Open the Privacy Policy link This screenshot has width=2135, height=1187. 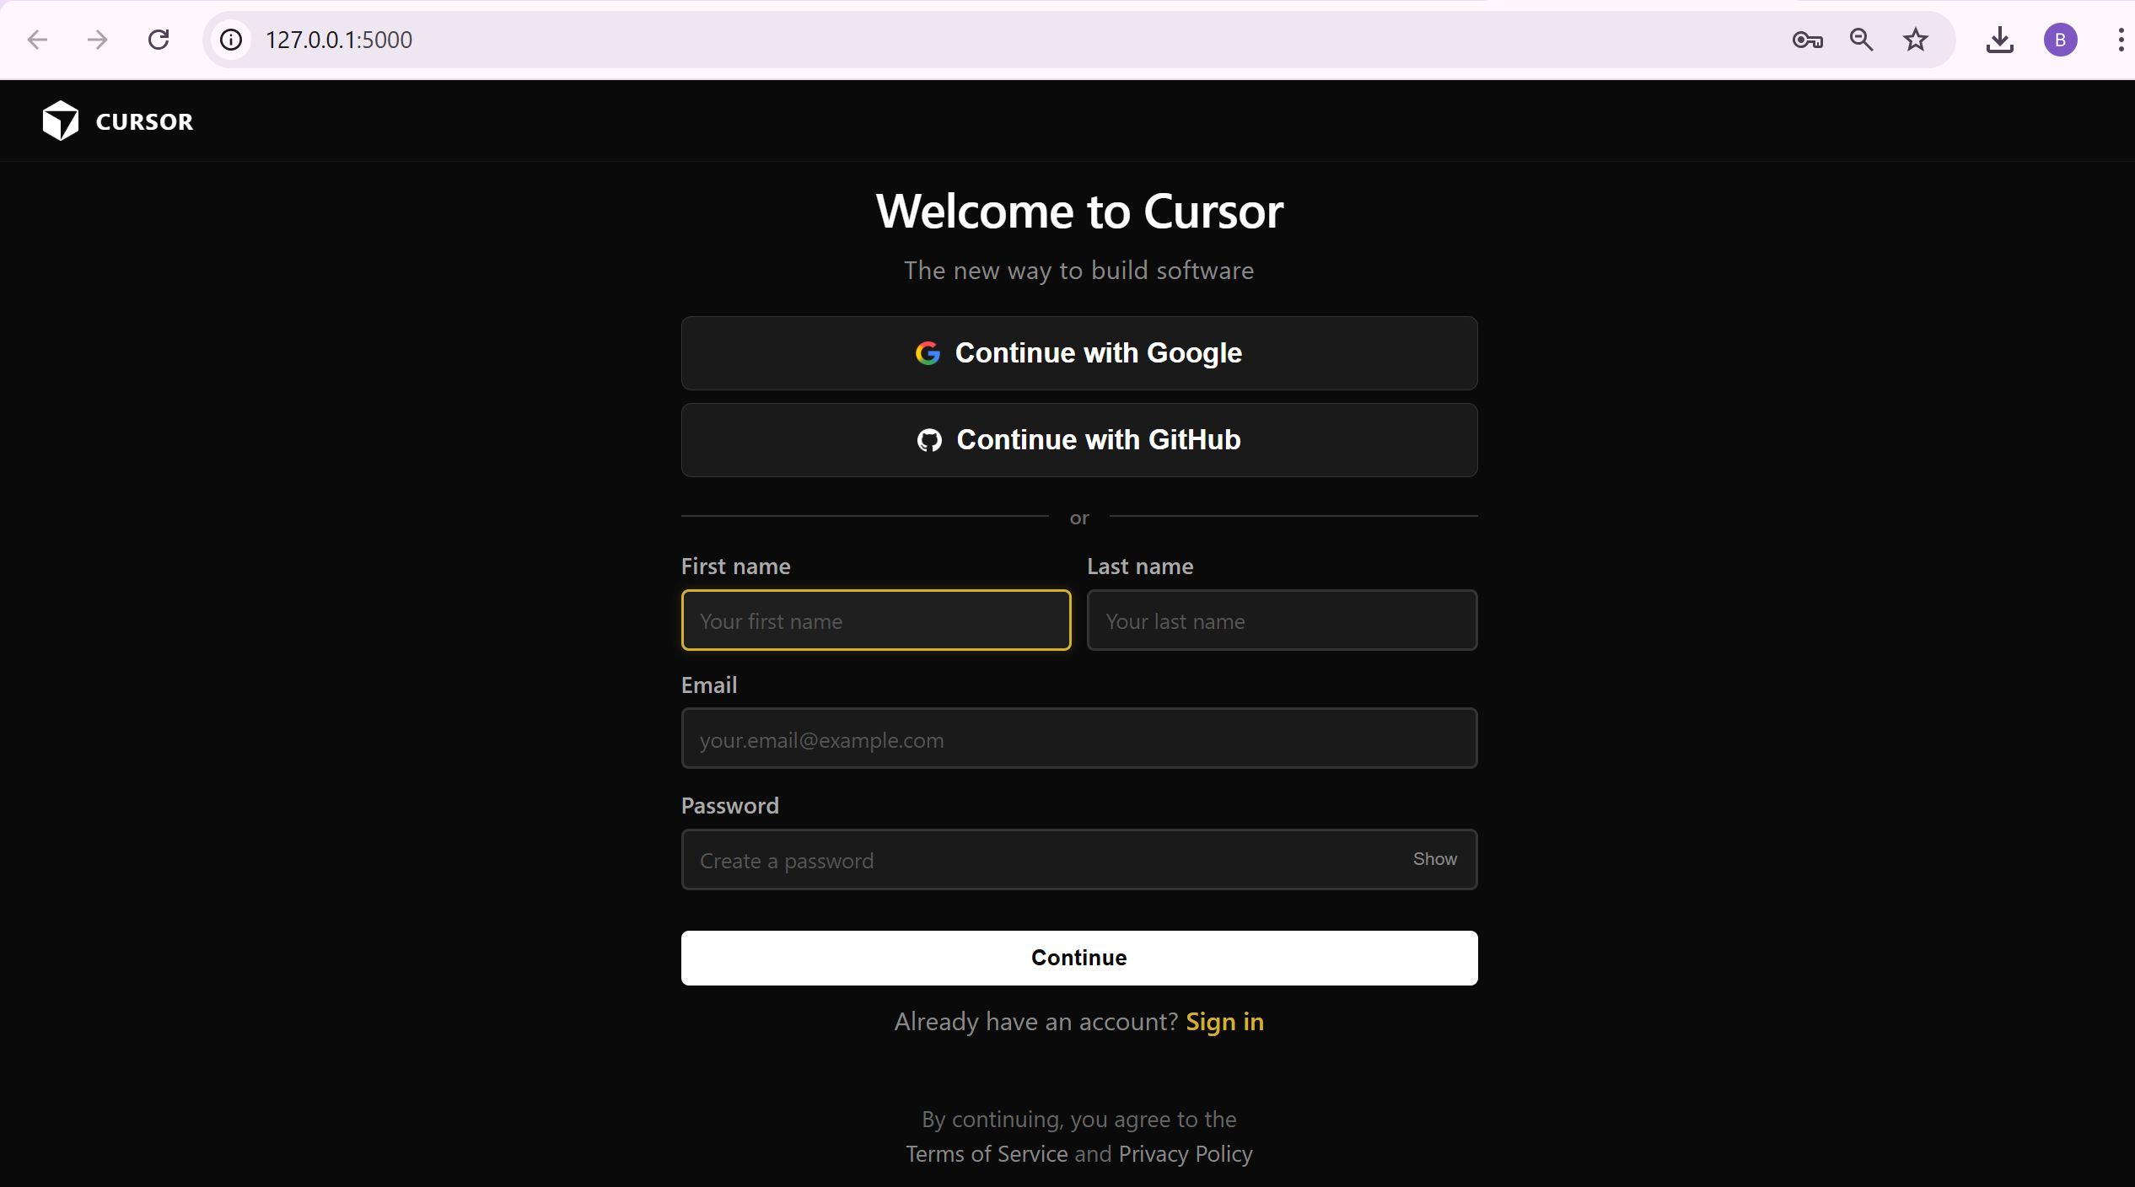(x=1185, y=1153)
